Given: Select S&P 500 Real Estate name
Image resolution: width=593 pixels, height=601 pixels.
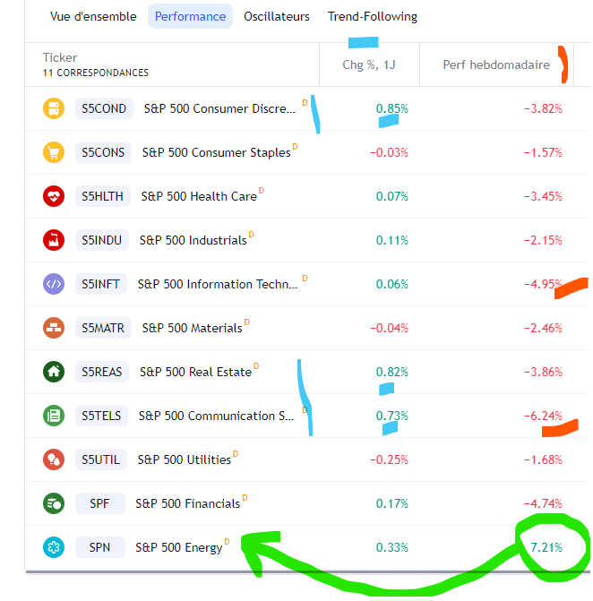Looking at the screenshot, I should point(195,373).
